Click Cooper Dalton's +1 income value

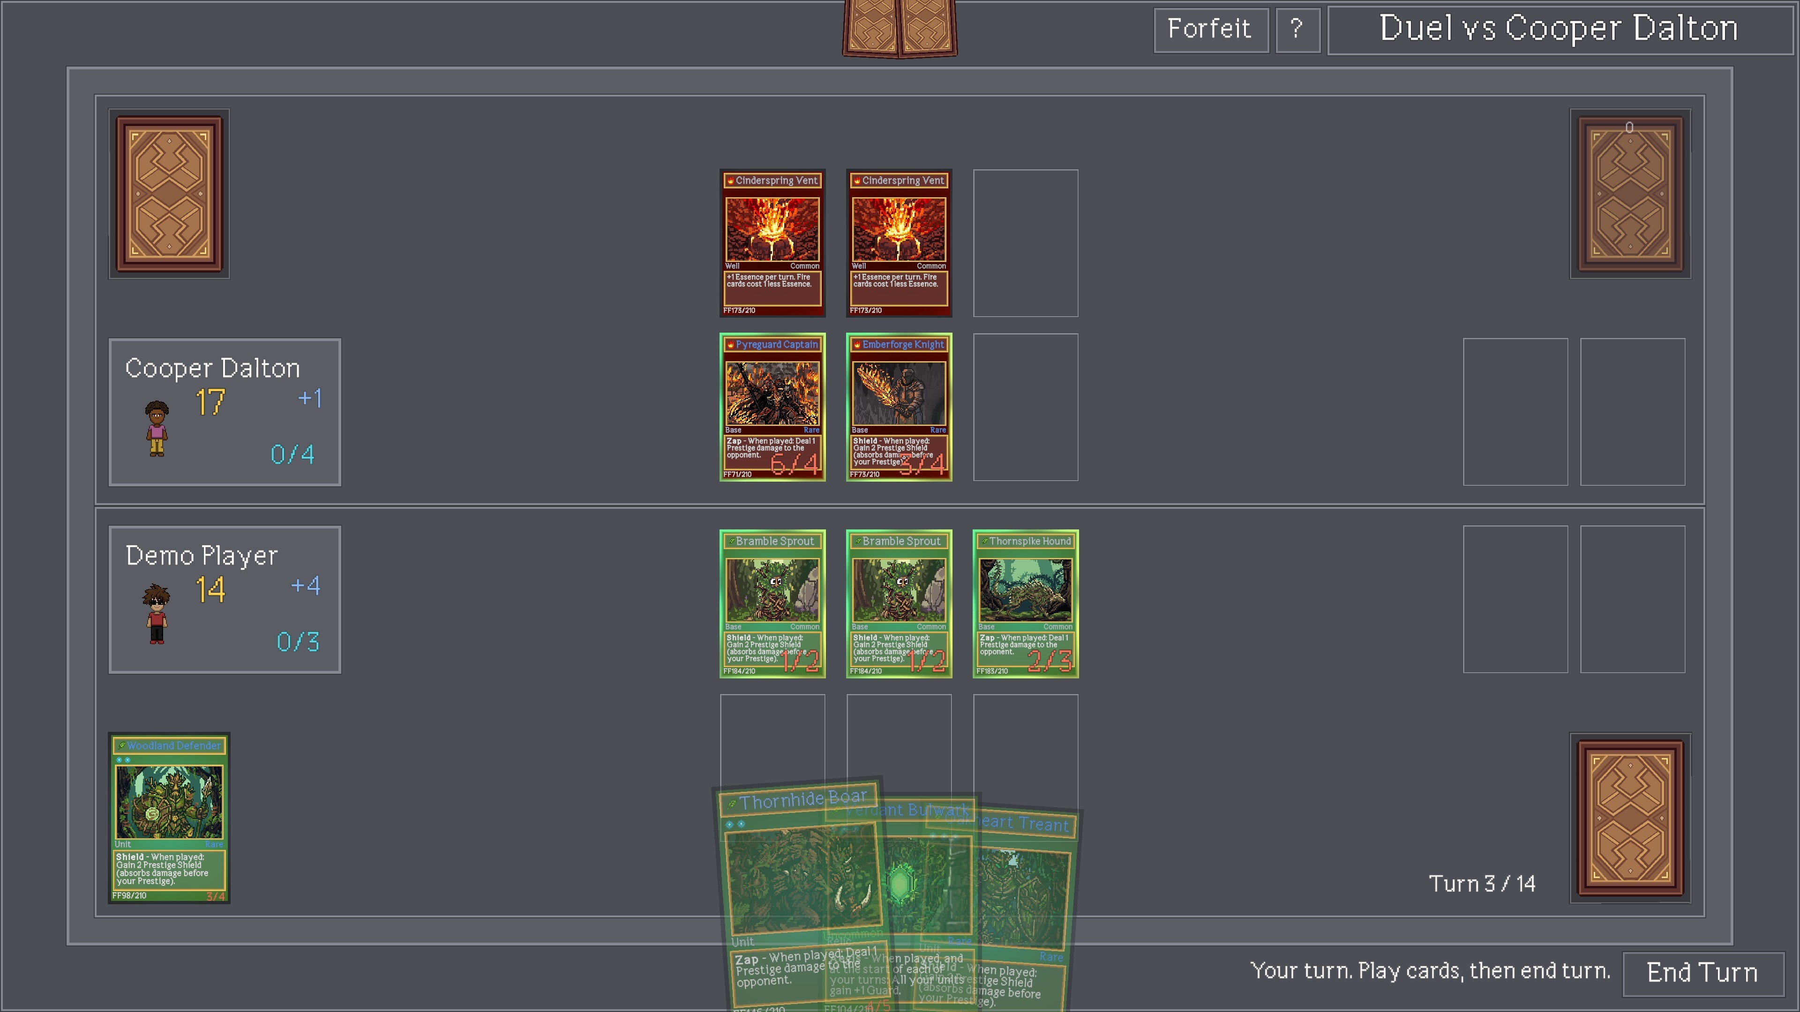click(309, 398)
